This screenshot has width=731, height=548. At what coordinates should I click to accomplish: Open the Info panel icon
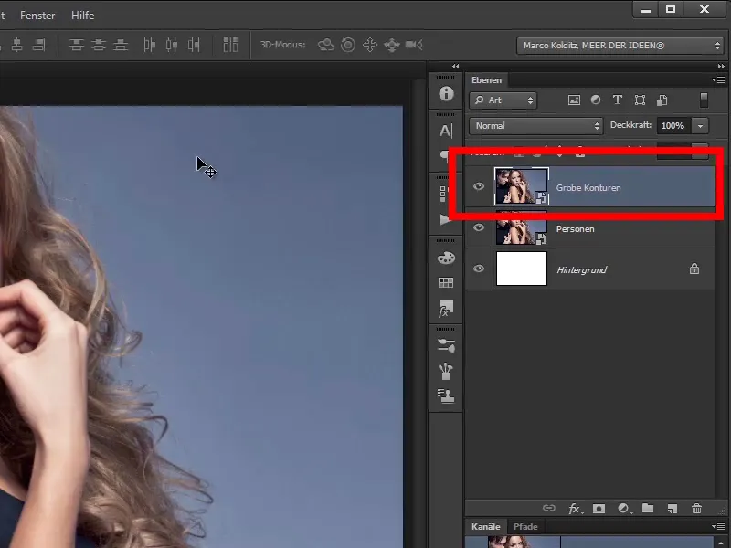coord(446,94)
